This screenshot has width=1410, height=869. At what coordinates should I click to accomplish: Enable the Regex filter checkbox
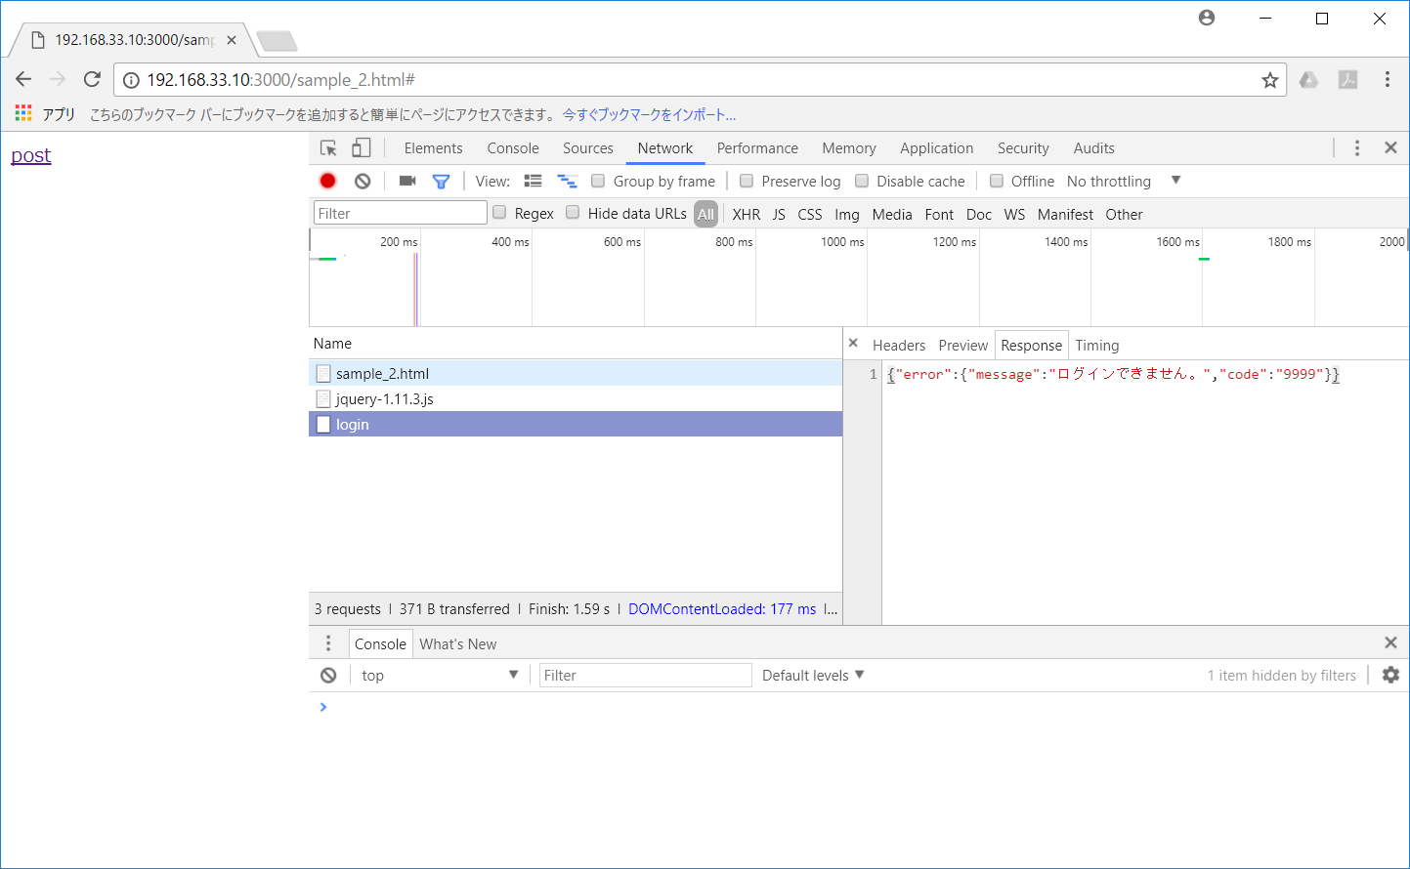pyautogui.click(x=499, y=213)
